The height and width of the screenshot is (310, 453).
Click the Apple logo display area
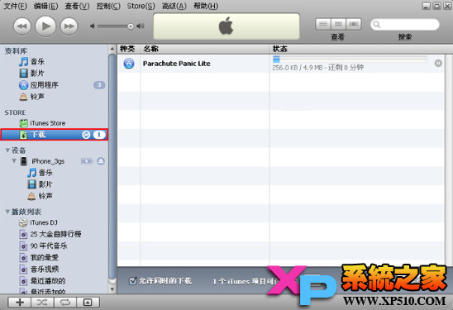pos(226,26)
